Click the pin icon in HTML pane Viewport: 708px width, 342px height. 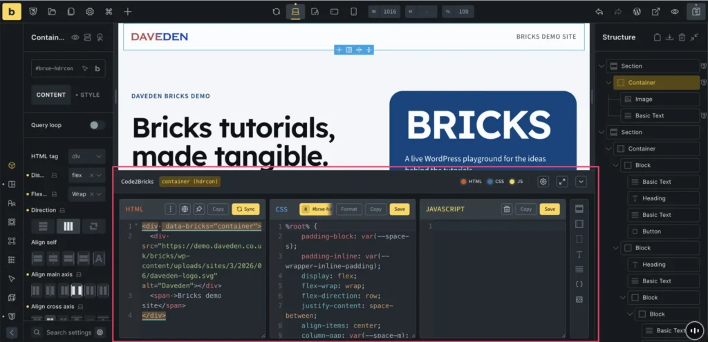[x=198, y=209]
